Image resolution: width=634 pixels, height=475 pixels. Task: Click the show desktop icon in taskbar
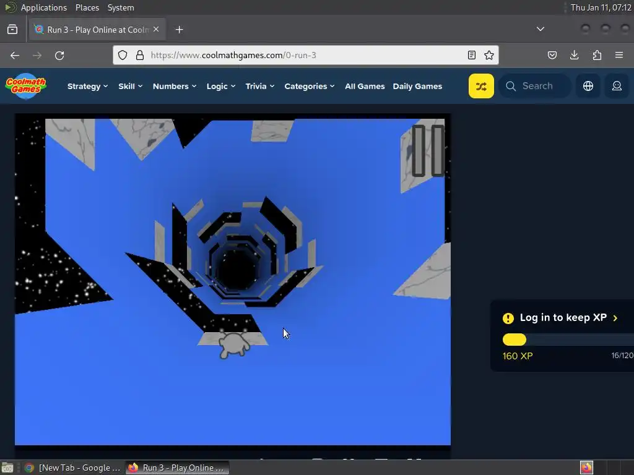7,468
